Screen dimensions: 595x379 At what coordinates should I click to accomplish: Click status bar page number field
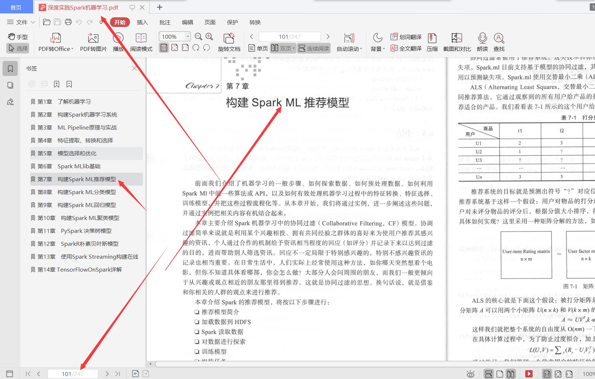pos(73,374)
